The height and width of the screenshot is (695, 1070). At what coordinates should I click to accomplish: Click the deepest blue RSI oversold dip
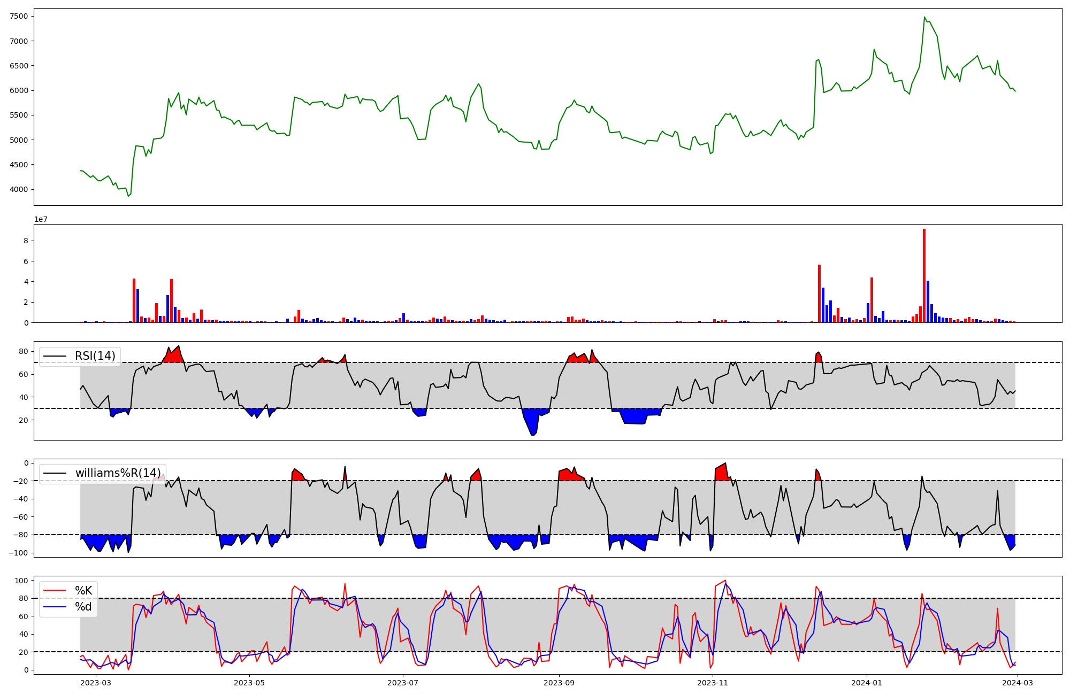tap(533, 431)
